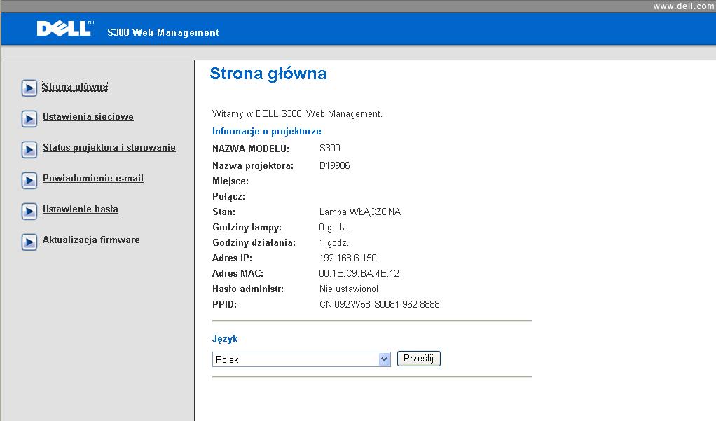Open Aktualizacja firmware page
The image size is (716, 421).
pos(91,240)
